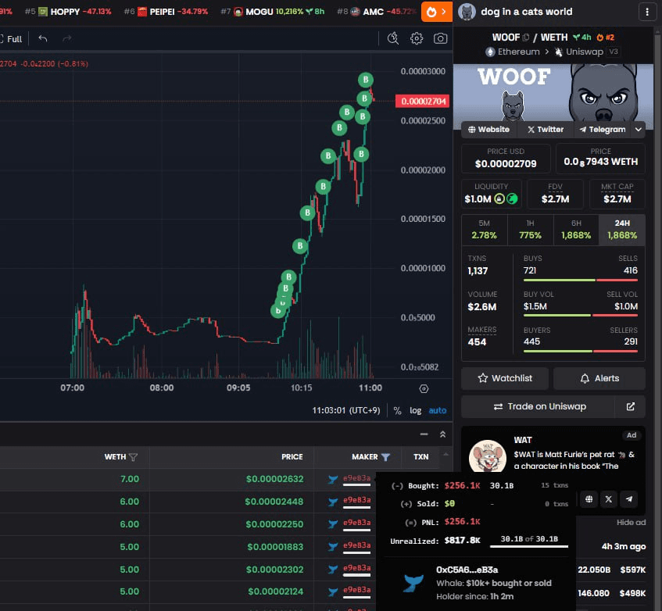The height and width of the screenshot is (611, 662).
Task: Click the MAKERS 454 stat
Action: (x=482, y=336)
